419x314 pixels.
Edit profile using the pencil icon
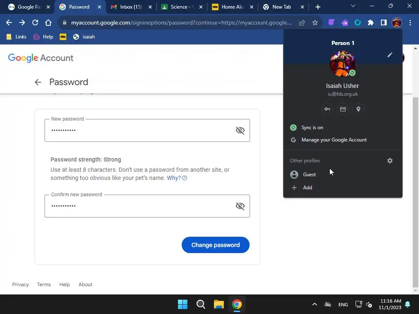(390, 55)
